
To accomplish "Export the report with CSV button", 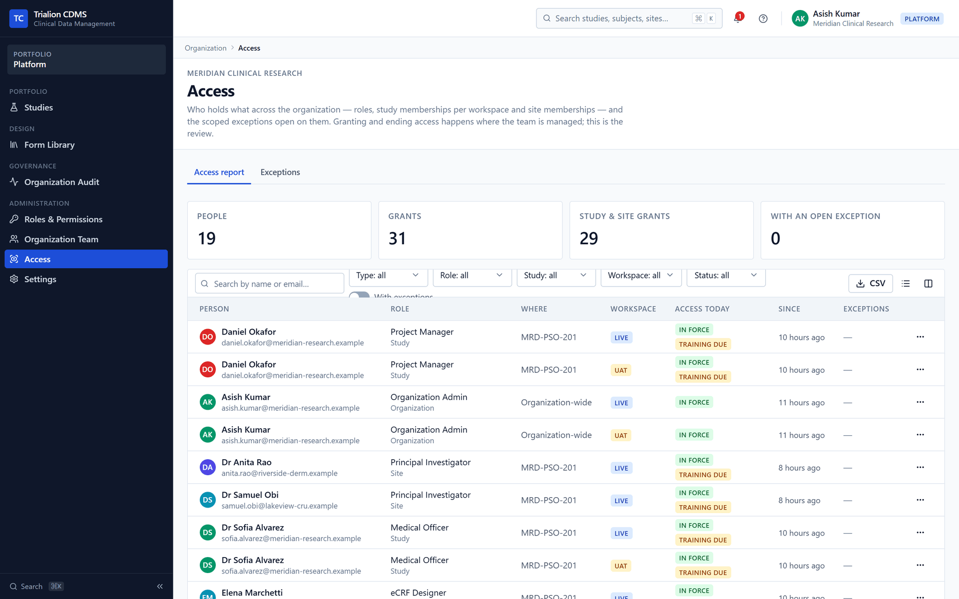I will click(x=870, y=284).
